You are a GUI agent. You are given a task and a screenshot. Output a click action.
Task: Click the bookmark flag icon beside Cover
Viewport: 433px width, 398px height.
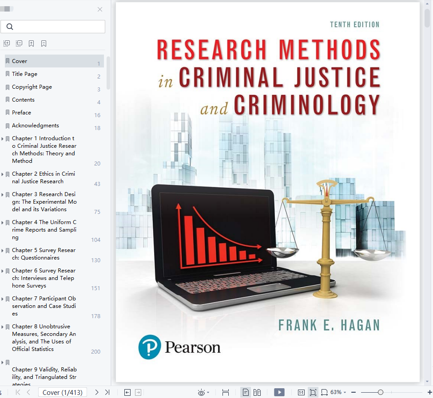(x=8, y=61)
